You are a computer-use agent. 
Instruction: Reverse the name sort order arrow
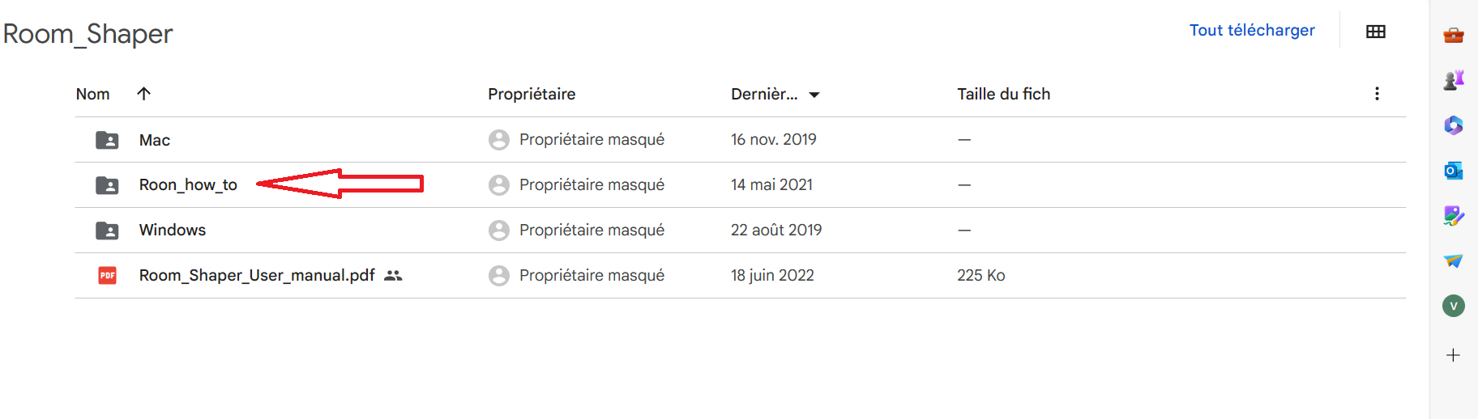pyautogui.click(x=144, y=94)
